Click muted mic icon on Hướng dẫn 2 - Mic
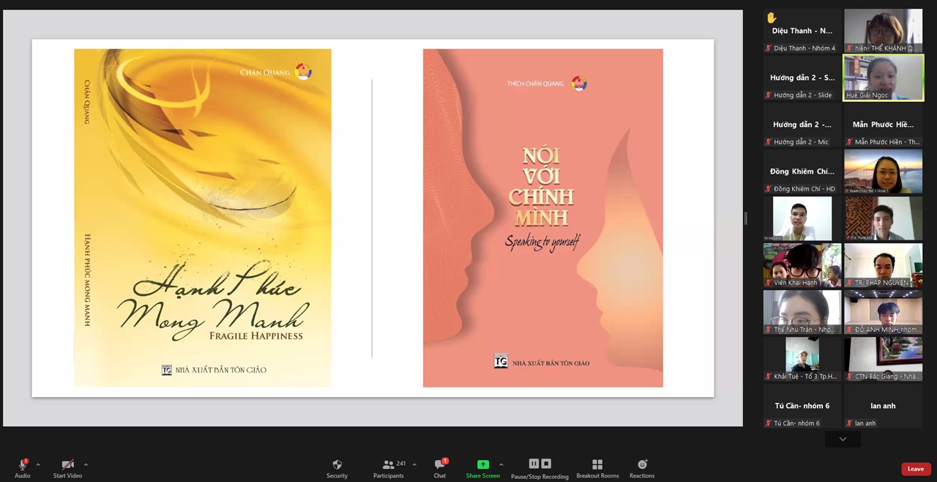 click(769, 142)
